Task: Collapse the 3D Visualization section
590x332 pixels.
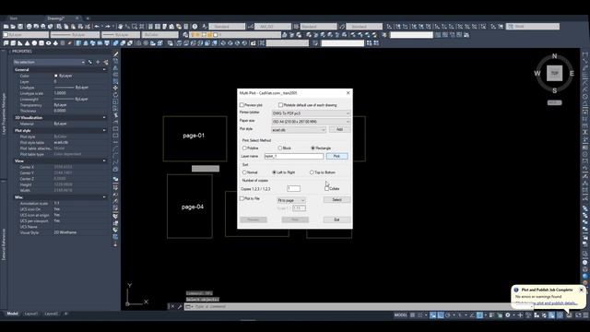Action: 104,117
